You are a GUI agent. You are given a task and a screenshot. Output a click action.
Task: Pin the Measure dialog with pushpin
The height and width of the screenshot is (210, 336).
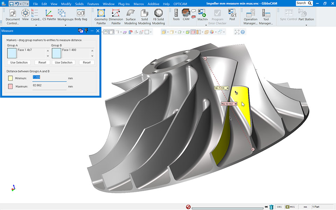pyautogui.click(x=86, y=31)
